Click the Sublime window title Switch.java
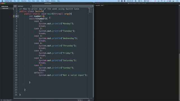The height and width of the screenshot is (101, 180). (x=48, y=3)
